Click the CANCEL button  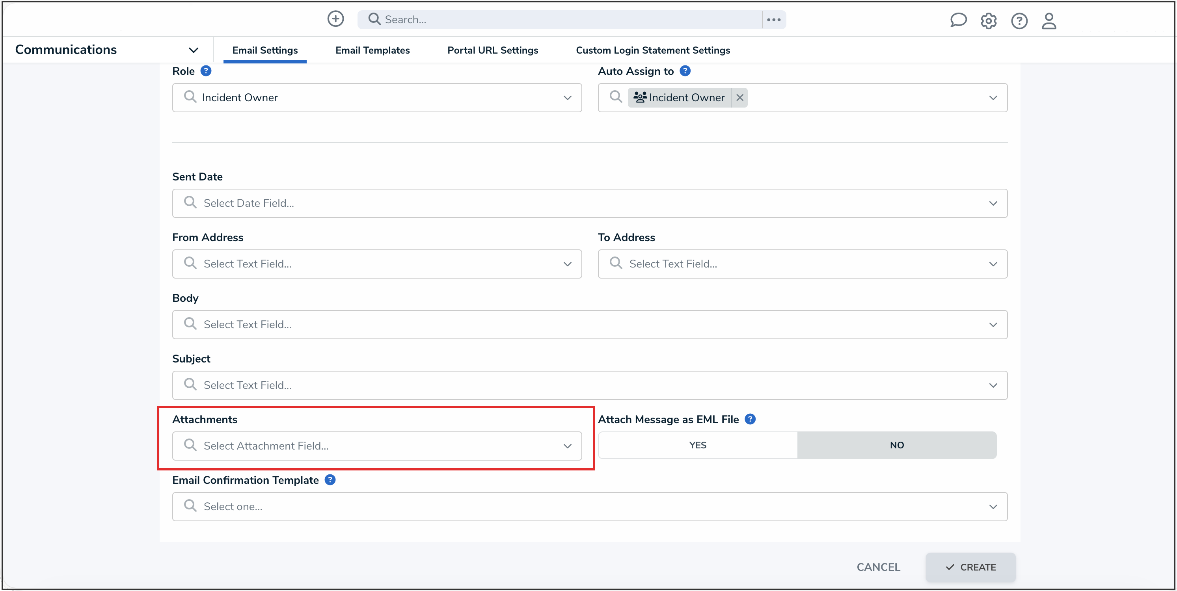click(878, 567)
